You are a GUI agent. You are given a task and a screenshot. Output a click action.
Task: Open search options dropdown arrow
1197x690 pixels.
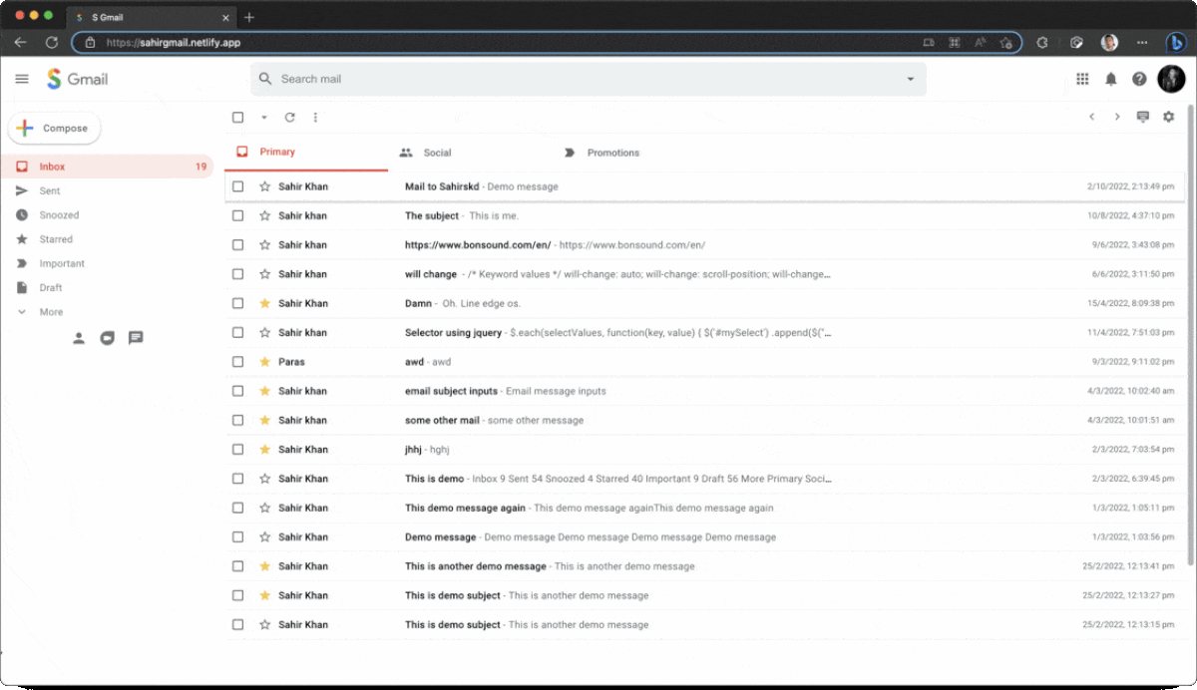coord(910,79)
